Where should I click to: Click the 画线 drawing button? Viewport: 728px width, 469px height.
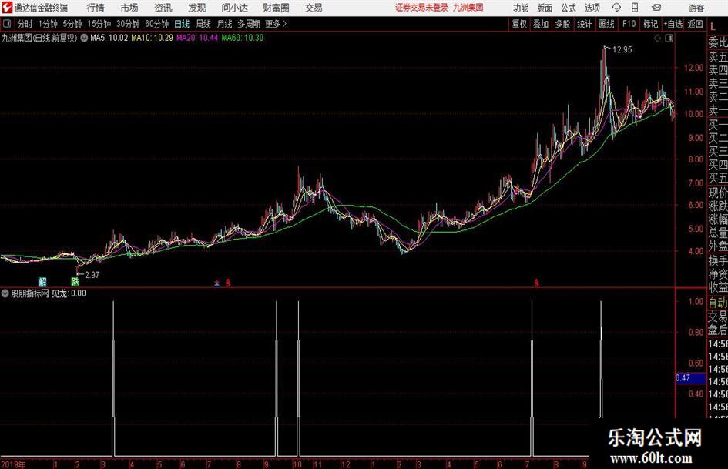coord(607,24)
